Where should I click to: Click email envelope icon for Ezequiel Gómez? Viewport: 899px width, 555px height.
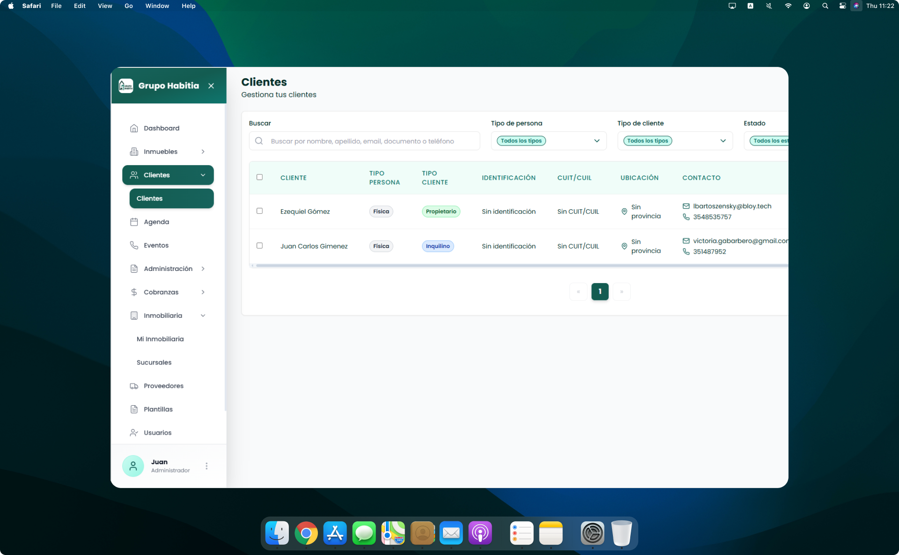click(686, 206)
